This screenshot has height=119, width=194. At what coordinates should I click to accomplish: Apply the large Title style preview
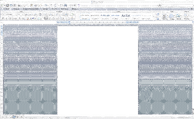tap(126, 17)
